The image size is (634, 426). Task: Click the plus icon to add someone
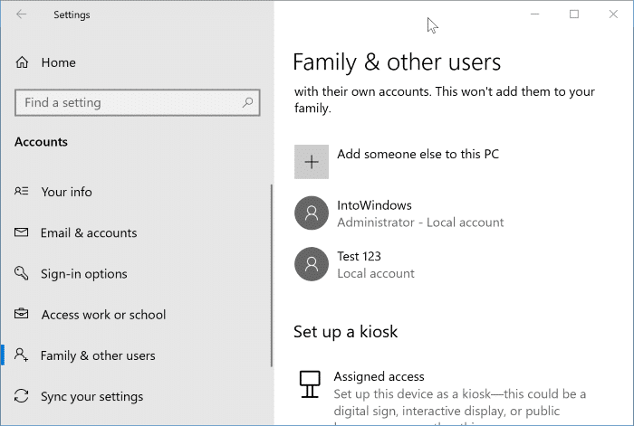pyautogui.click(x=311, y=162)
